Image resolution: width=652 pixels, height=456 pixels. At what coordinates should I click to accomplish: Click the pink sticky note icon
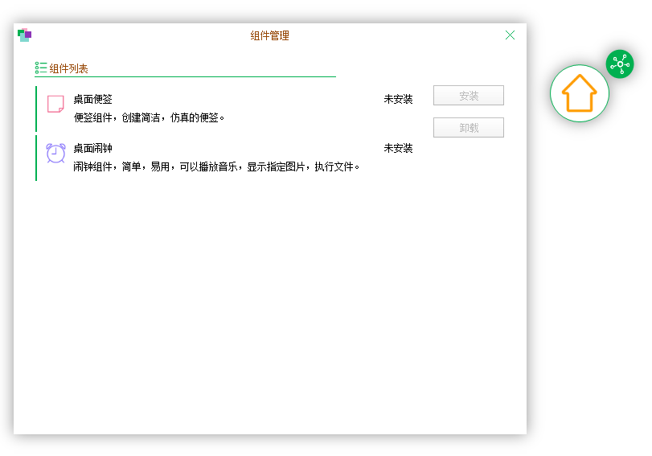click(55, 104)
